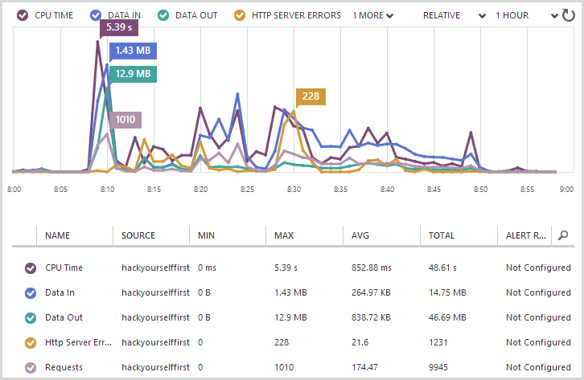Uncheck the Data Out table row

coord(31,318)
